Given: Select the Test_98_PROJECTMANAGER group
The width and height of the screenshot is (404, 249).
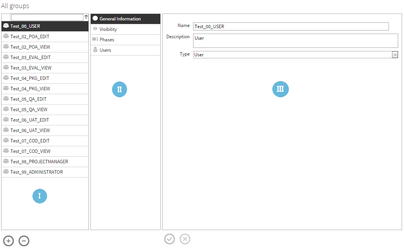Looking at the screenshot, I should tap(39, 161).
